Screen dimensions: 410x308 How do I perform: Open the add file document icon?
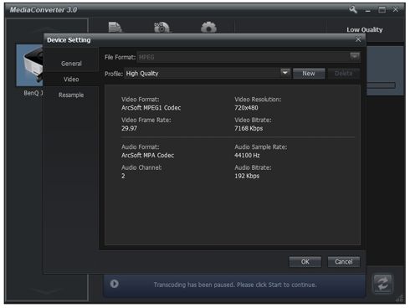coord(115,27)
